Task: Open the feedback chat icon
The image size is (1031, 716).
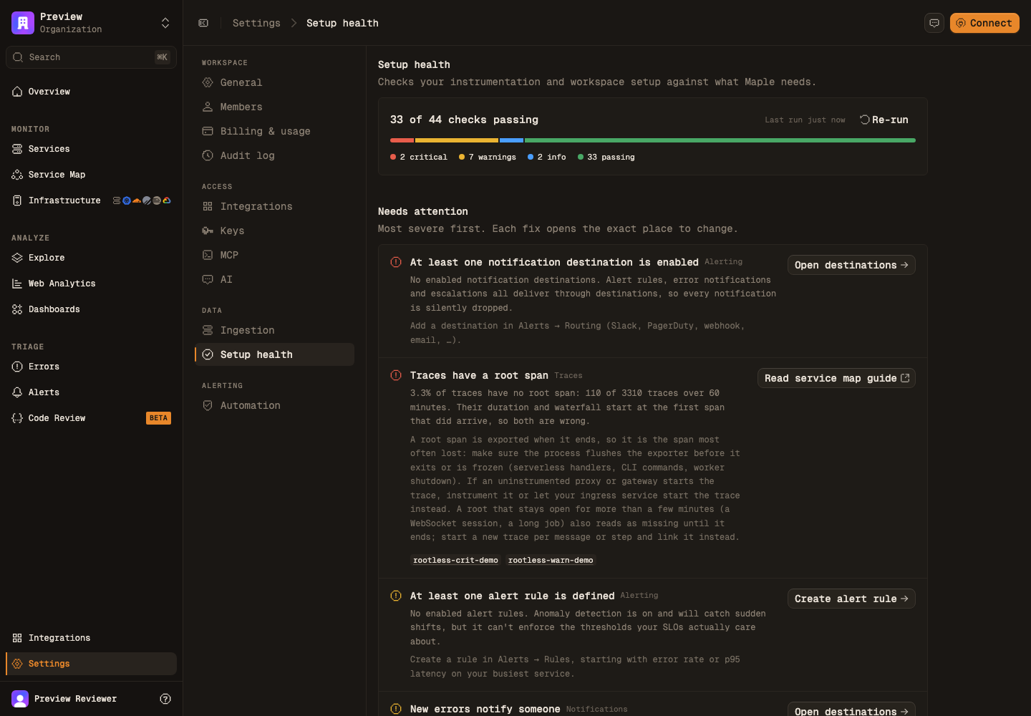Action: pos(934,23)
